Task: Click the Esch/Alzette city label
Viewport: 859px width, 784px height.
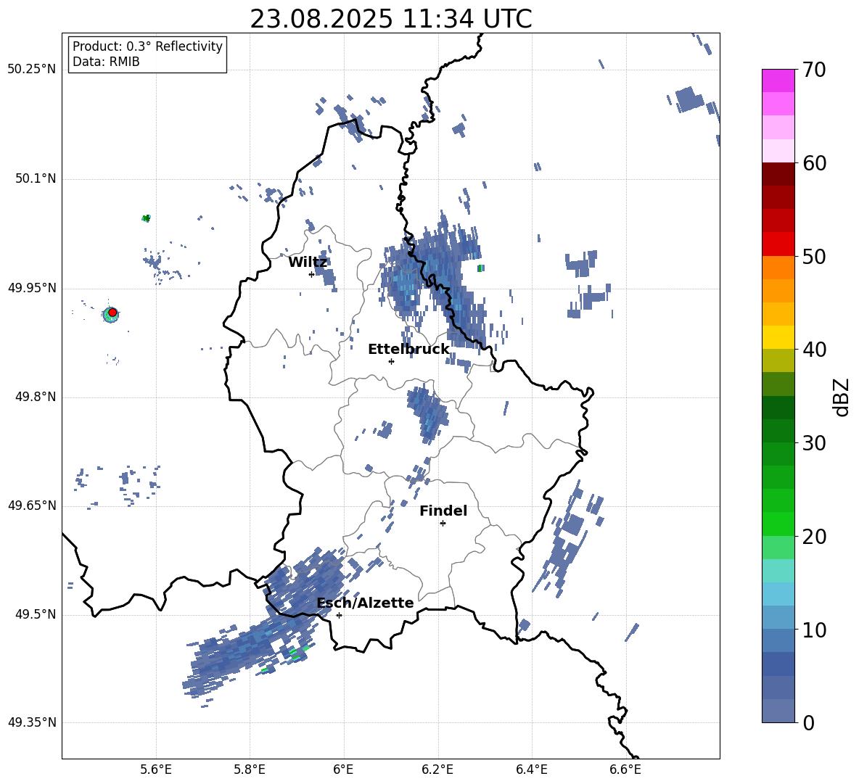Action: (365, 603)
